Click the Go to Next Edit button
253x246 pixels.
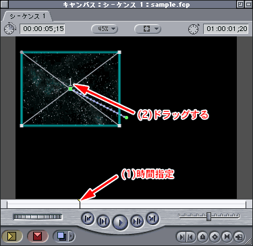coord(152,218)
